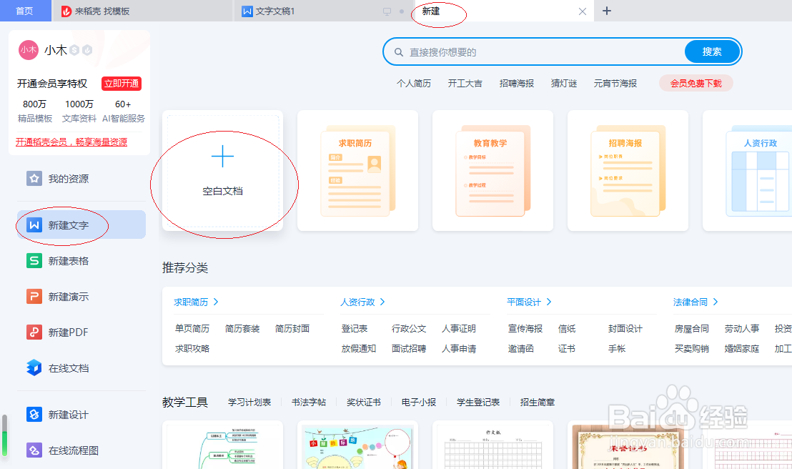Click the plus icon to create new tab
The image size is (792, 469).
[x=607, y=11]
